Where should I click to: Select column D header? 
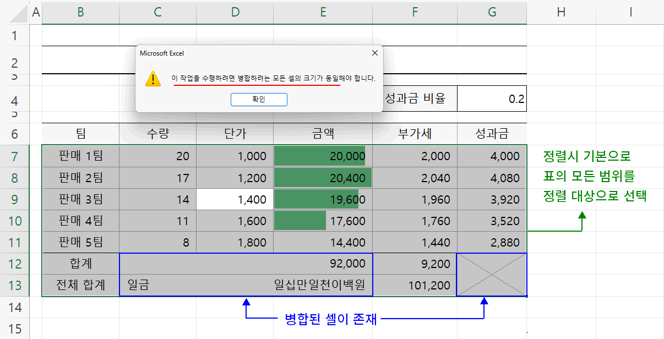coord(235,12)
